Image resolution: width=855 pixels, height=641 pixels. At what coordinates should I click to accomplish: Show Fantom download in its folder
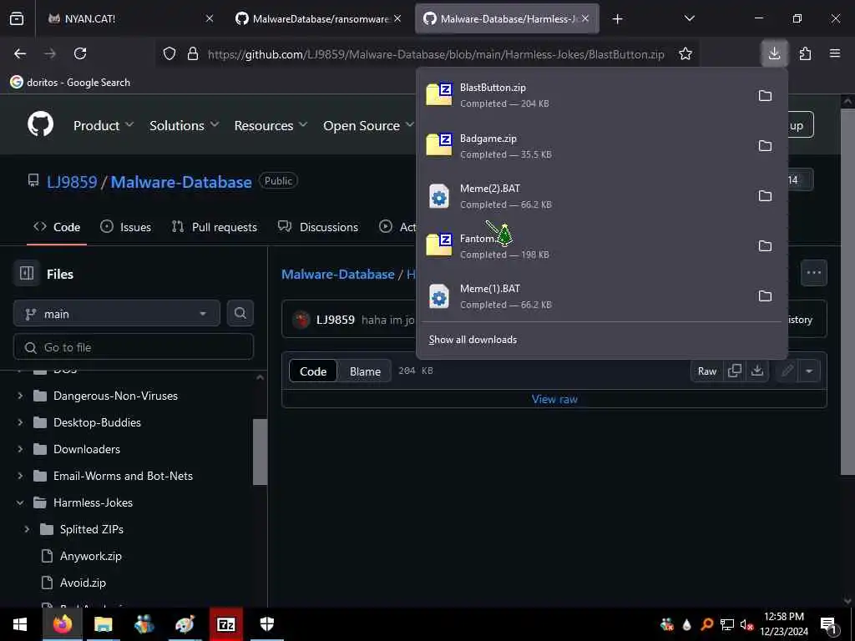tap(765, 246)
